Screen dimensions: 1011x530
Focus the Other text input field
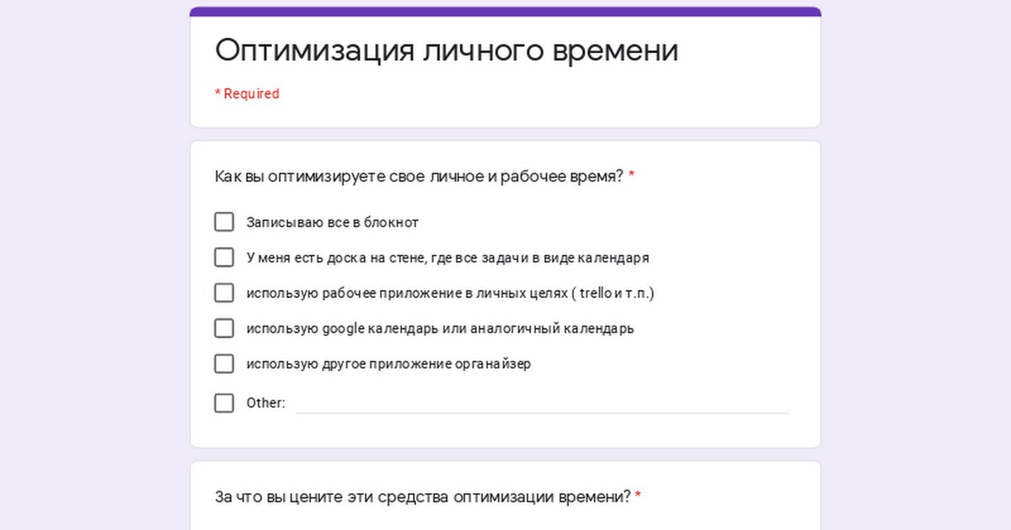(542, 403)
